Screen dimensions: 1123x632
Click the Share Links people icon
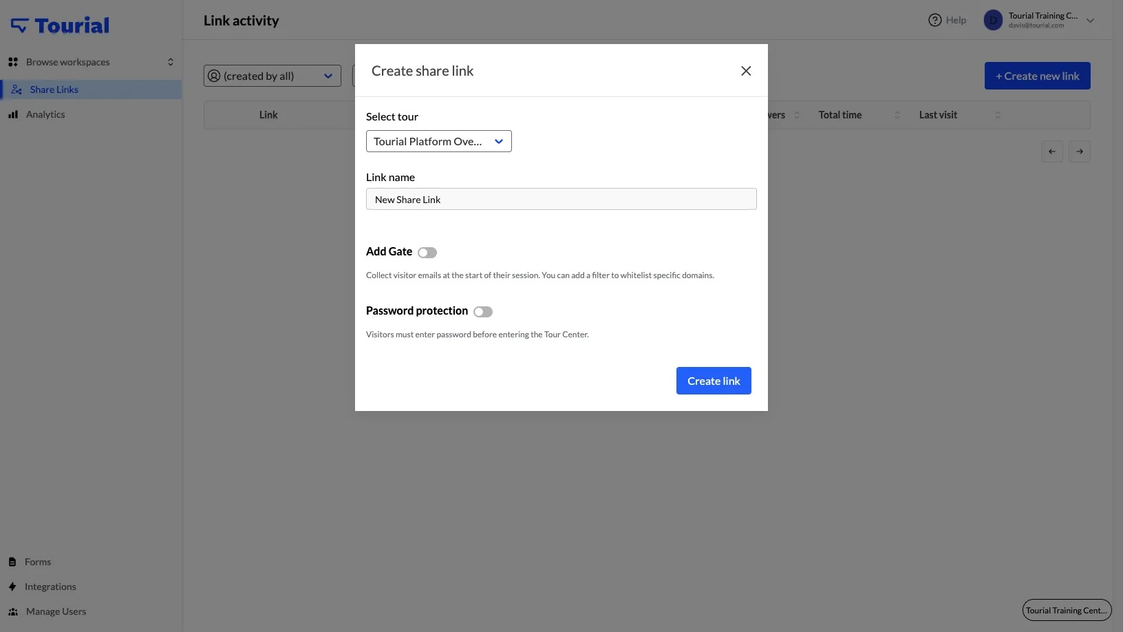17,89
